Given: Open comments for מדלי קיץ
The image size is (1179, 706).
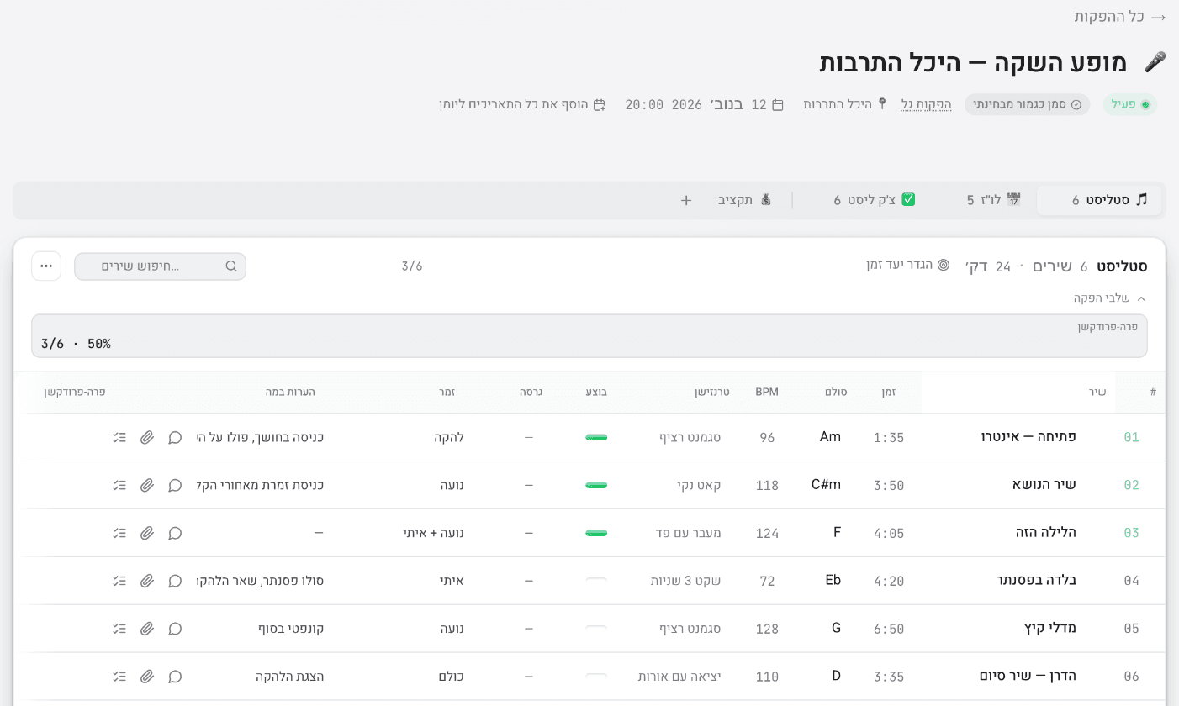Looking at the screenshot, I should click(x=175, y=629).
